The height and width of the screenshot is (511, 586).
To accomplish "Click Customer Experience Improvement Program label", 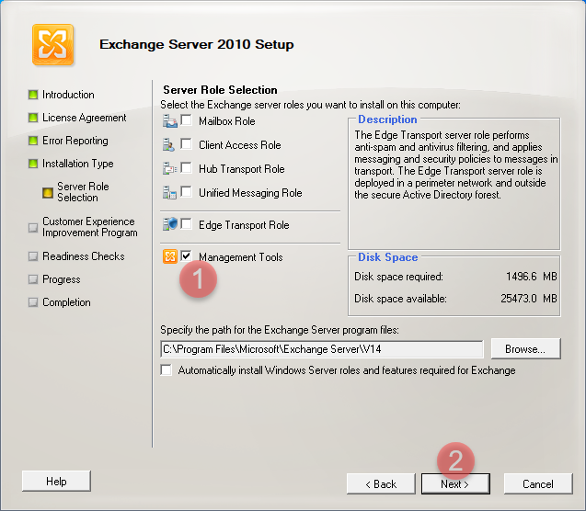I will pos(90,227).
